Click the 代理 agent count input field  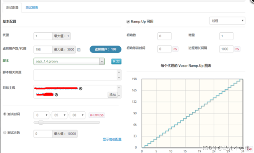coord(43,36)
